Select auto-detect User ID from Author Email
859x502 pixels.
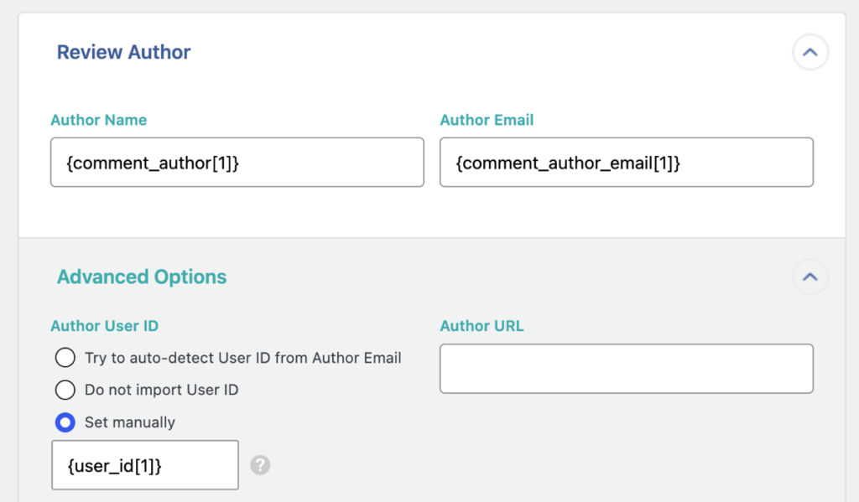(65, 358)
